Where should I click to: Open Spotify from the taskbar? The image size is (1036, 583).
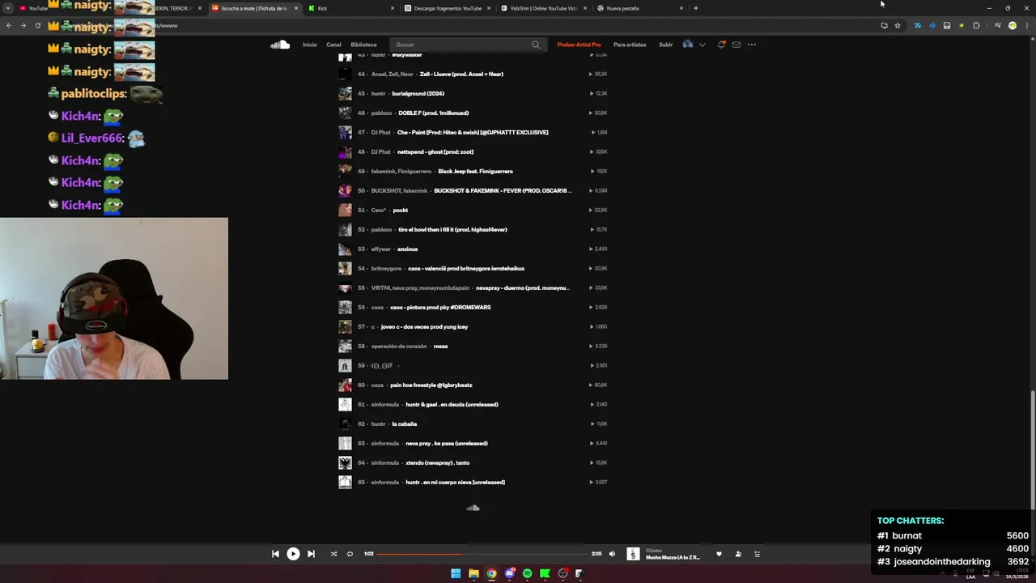point(527,573)
